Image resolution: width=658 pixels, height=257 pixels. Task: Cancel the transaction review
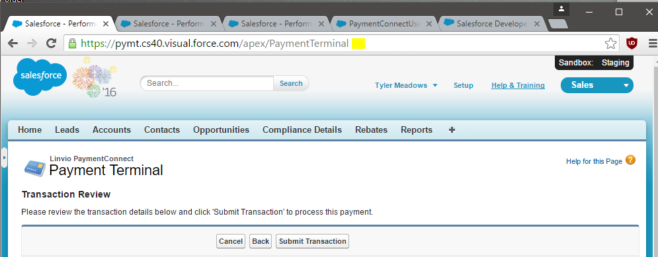231,241
